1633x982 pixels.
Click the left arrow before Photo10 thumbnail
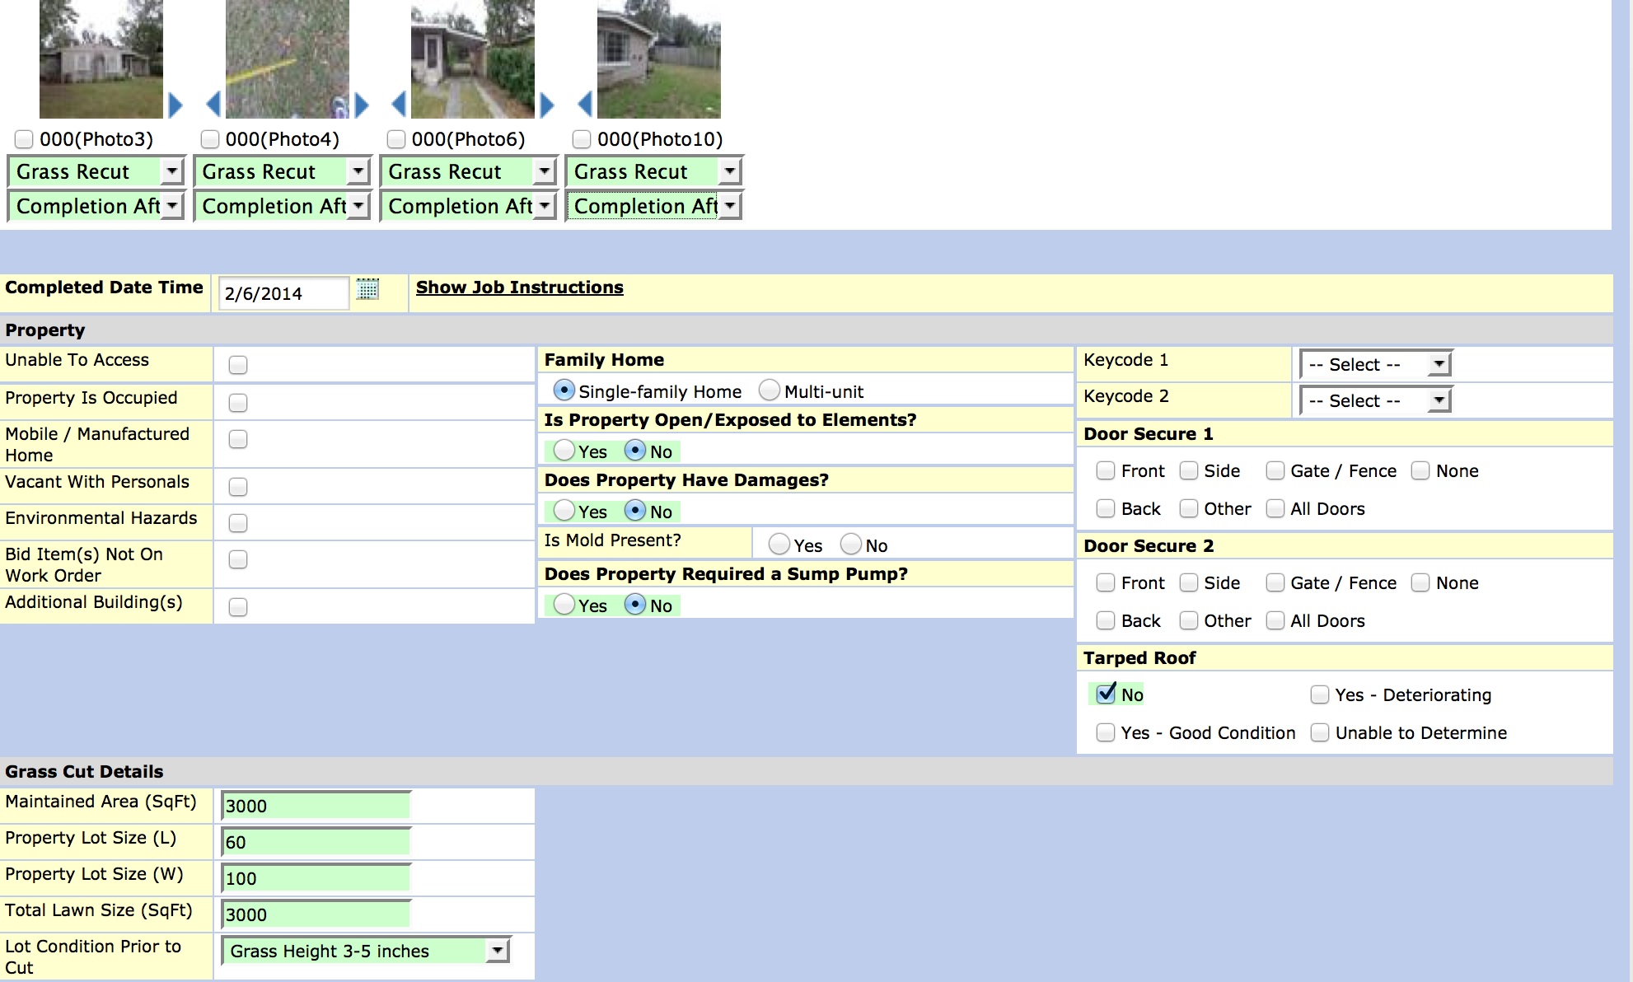point(583,105)
